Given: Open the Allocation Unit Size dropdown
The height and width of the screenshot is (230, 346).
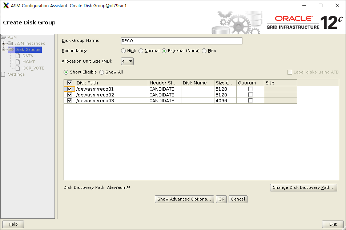Looking at the screenshot, I should [x=127, y=61].
